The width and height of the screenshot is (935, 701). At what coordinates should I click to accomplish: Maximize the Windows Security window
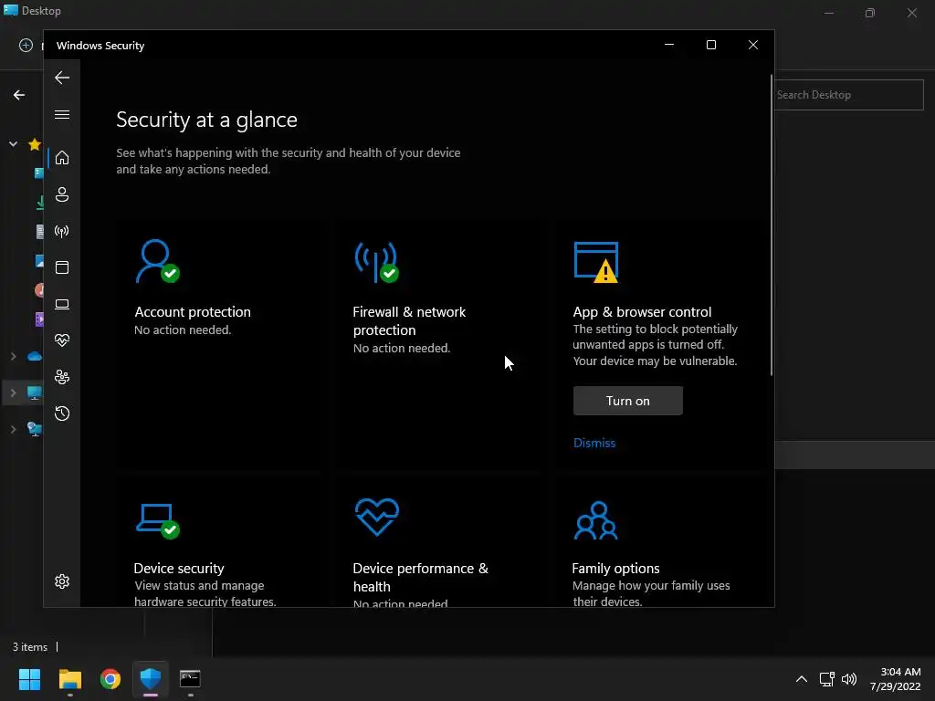710,45
